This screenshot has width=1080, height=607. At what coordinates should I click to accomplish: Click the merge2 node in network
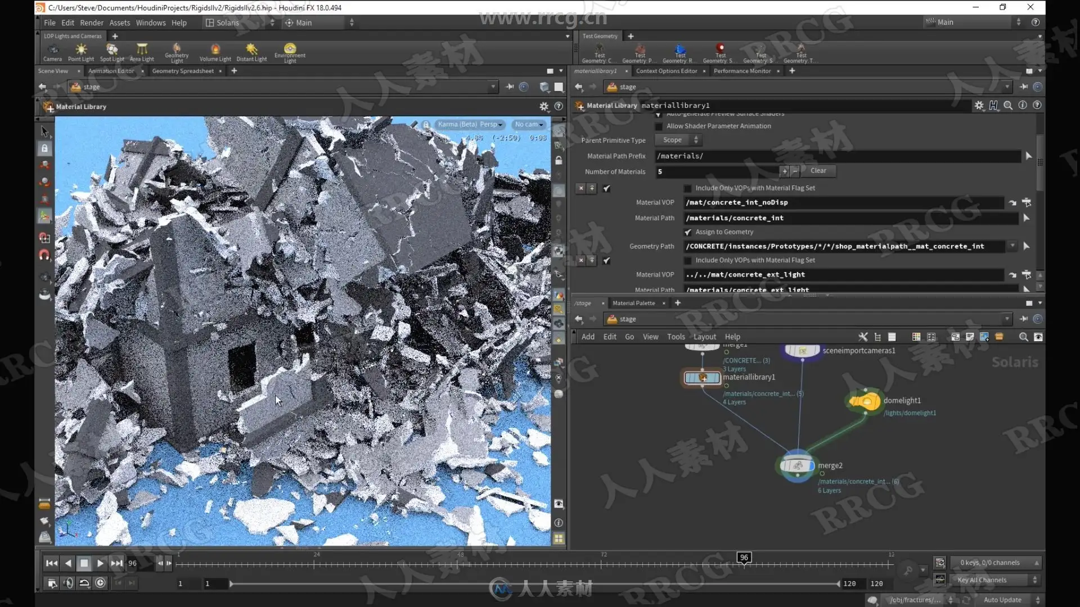pyautogui.click(x=797, y=465)
